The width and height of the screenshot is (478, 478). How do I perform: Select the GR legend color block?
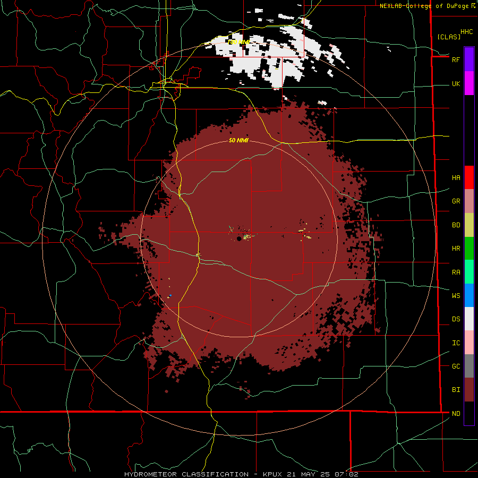click(x=469, y=201)
